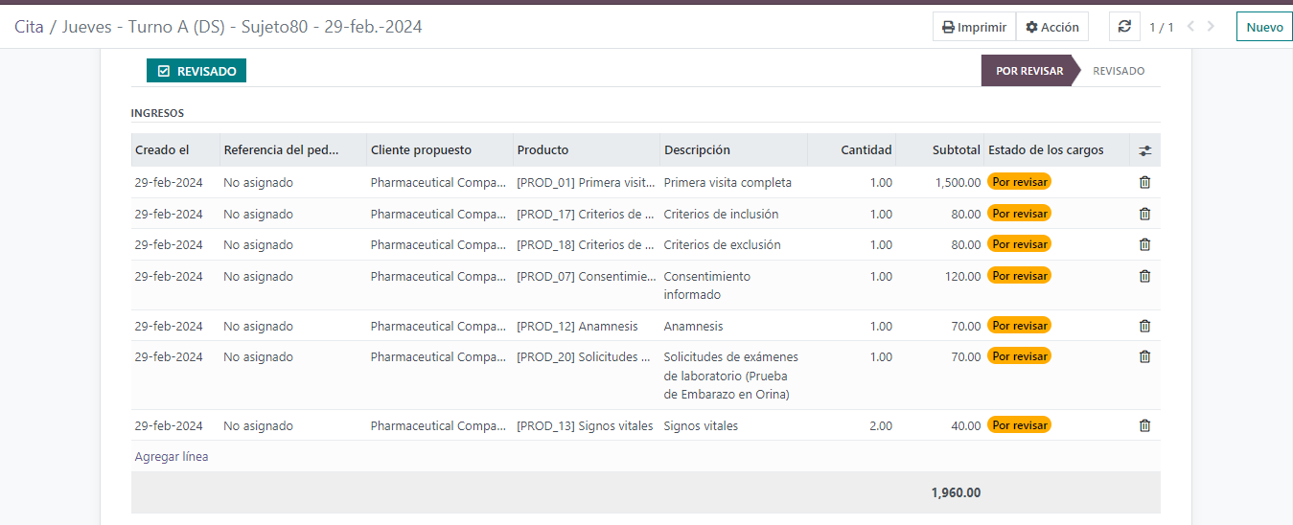
Task: Open column settings adjust icon
Action: coord(1144,150)
